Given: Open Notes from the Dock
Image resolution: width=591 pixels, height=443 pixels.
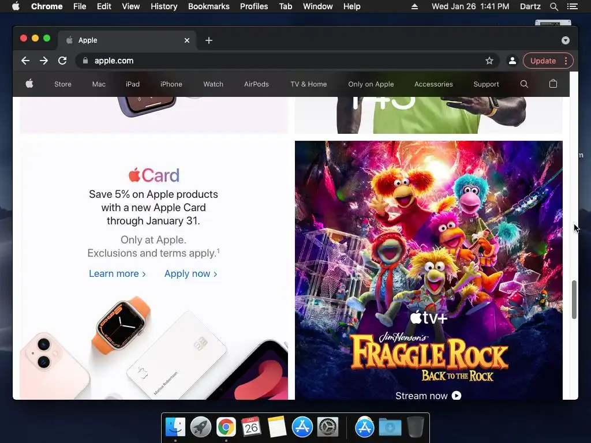Looking at the screenshot, I should click(x=276, y=427).
